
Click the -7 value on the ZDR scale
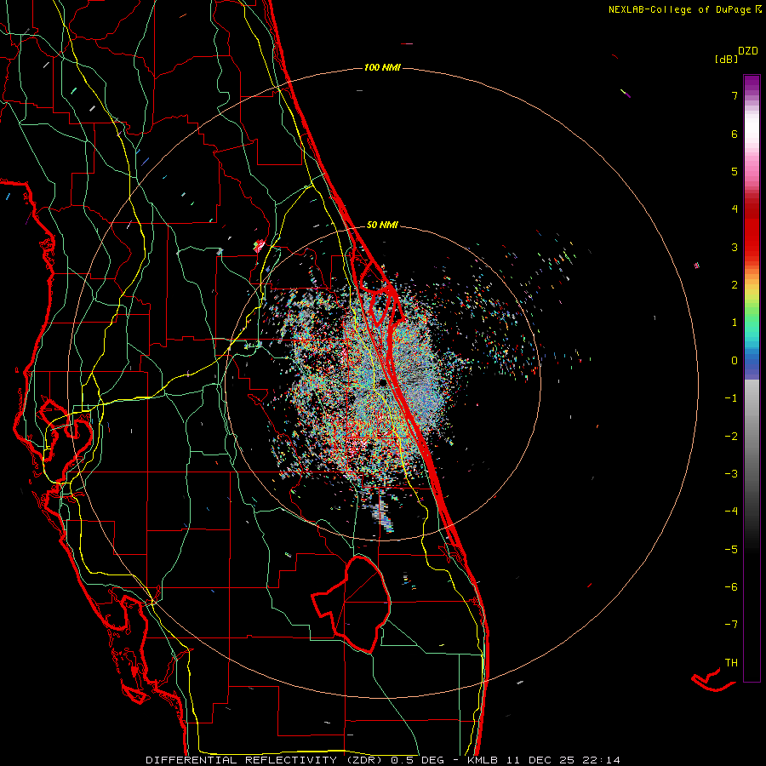click(x=731, y=625)
